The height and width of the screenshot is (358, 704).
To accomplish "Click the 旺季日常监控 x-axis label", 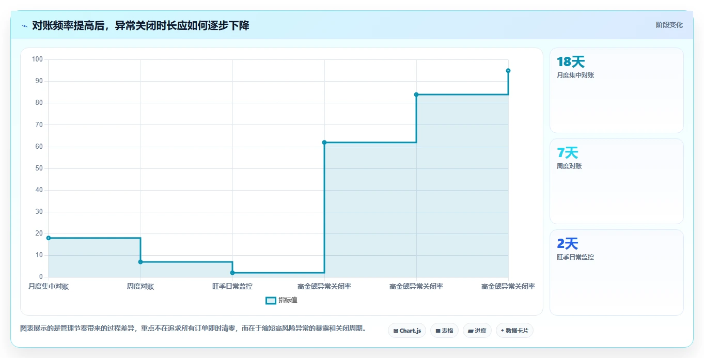I will point(232,286).
